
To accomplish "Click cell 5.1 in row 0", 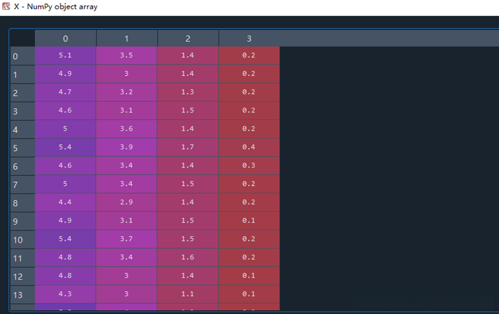I will coord(65,56).
